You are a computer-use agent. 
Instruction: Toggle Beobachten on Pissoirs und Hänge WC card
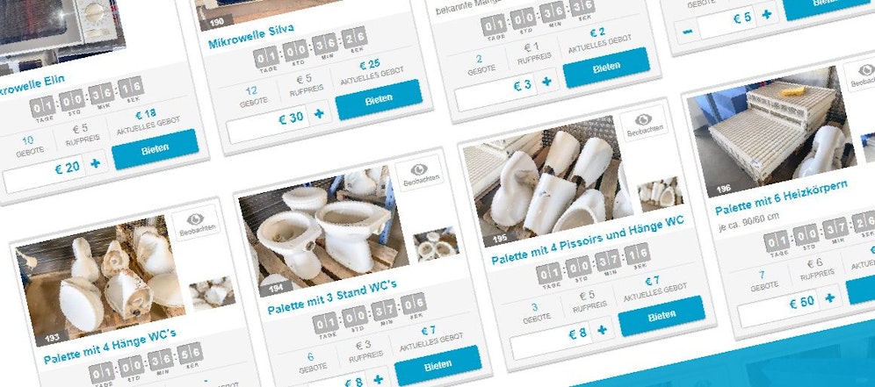click(x=643, y=123)
